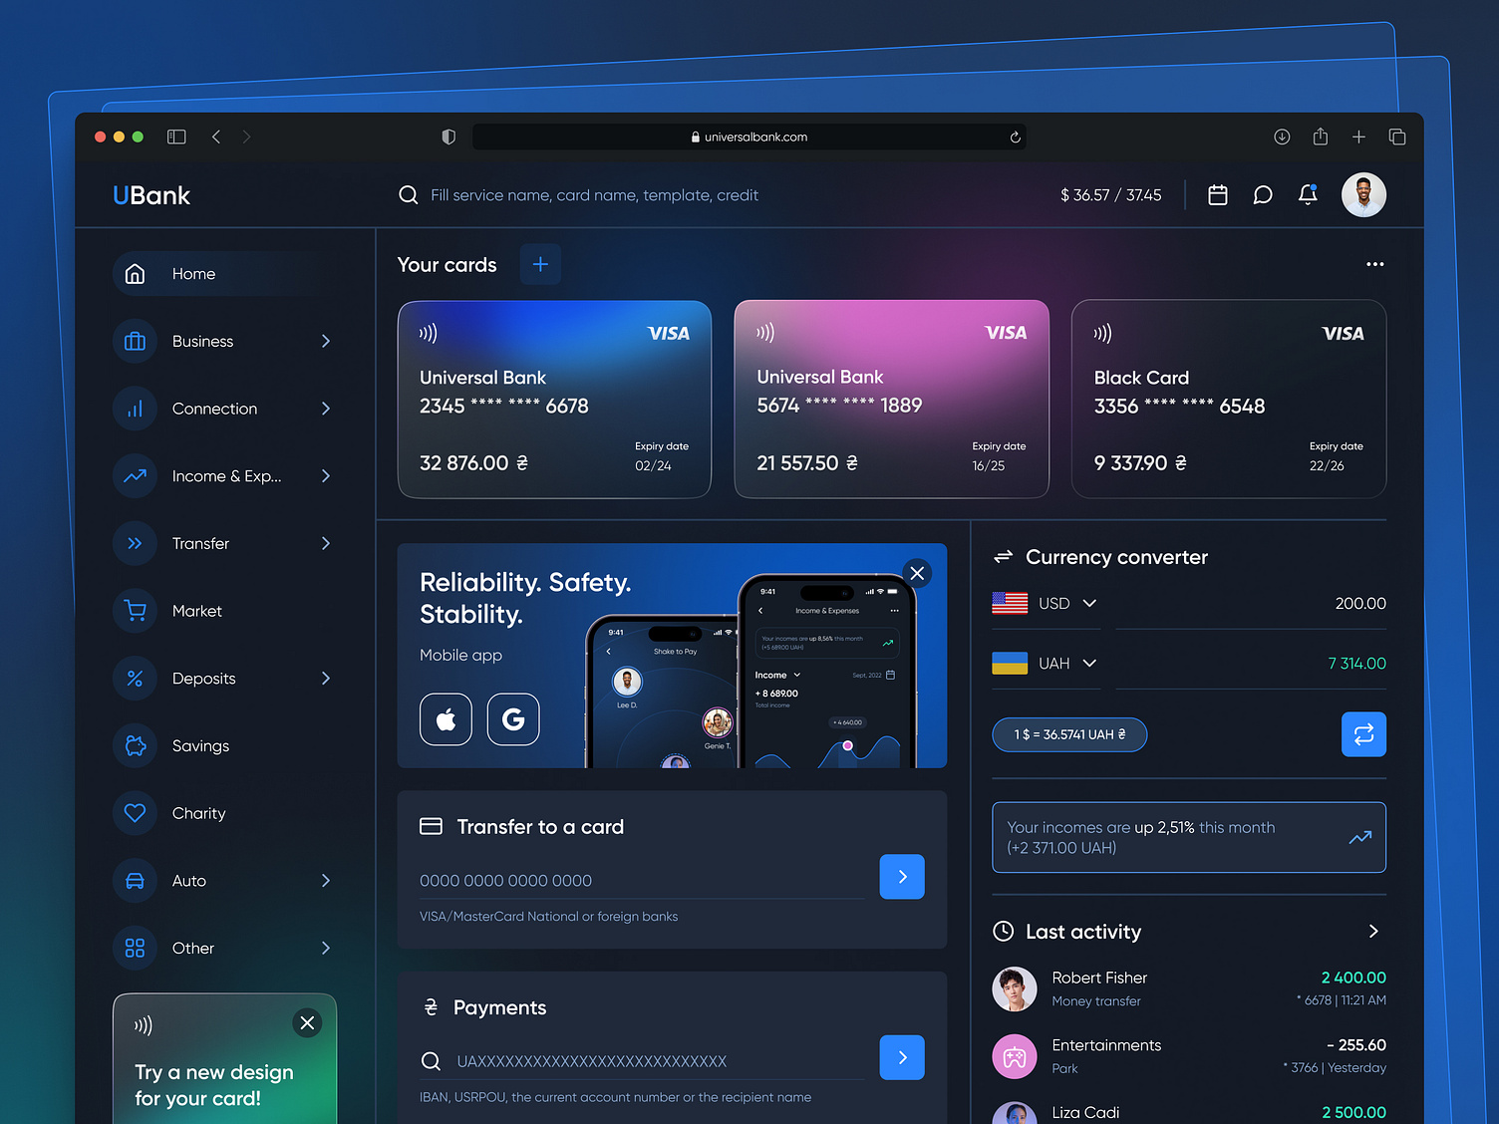
Task: Click the incomes up 2,51% notice
Action: (x=1189, y=837)
